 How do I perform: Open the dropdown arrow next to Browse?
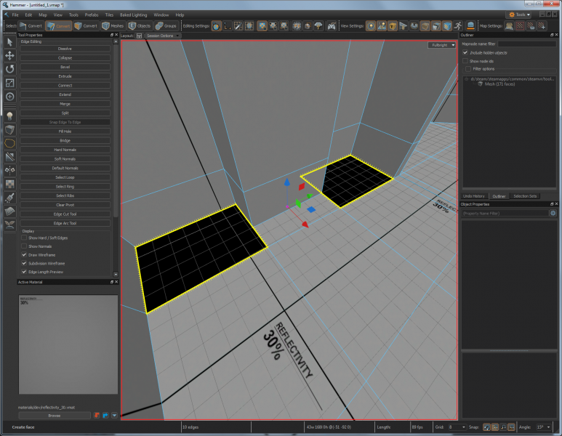pos(114,415)
